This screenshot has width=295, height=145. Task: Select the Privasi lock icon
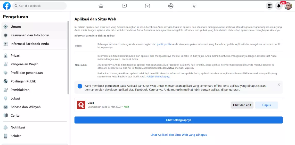(x=6, y=56)
